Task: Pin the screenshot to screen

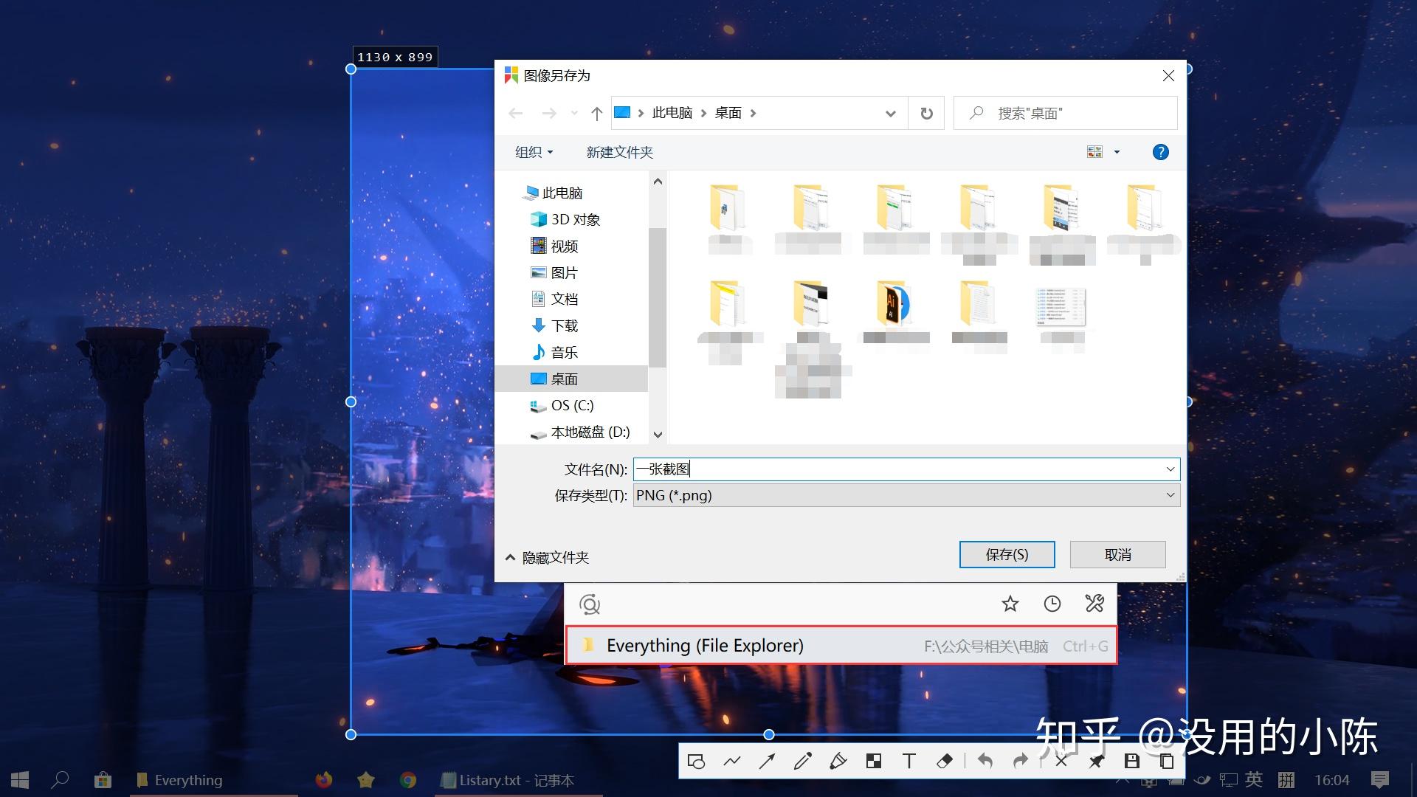Action: tap(1097, 761)
